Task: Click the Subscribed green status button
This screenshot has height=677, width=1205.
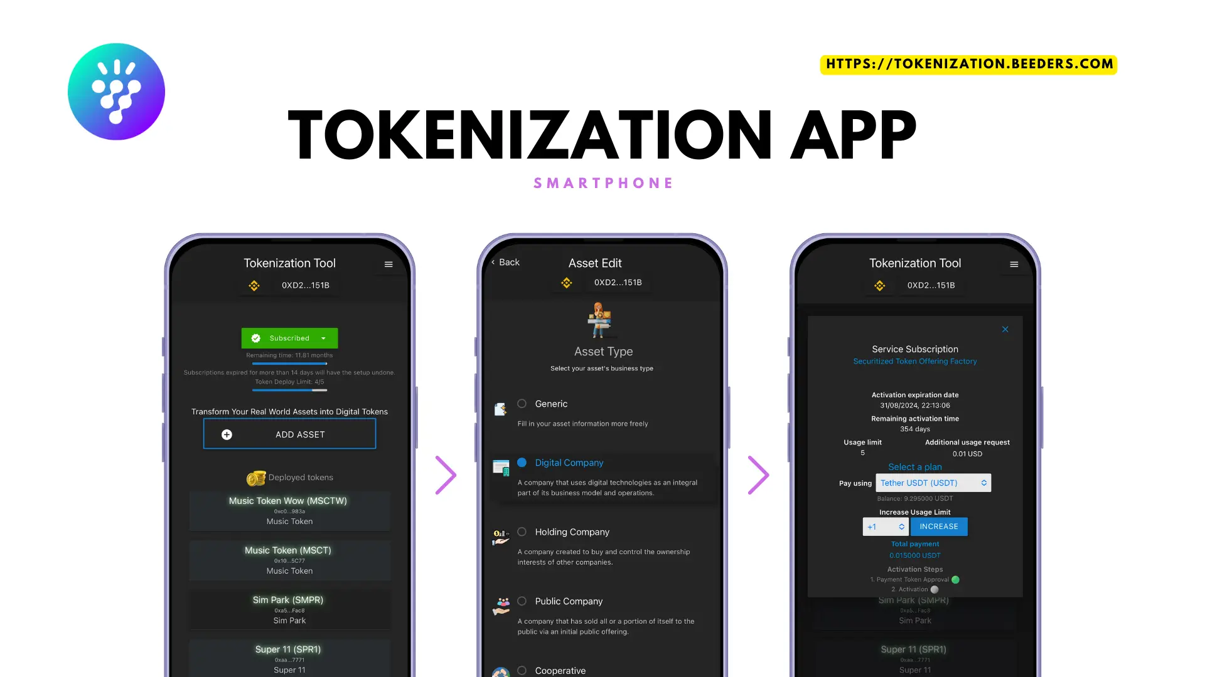Action: pos(290,337)
